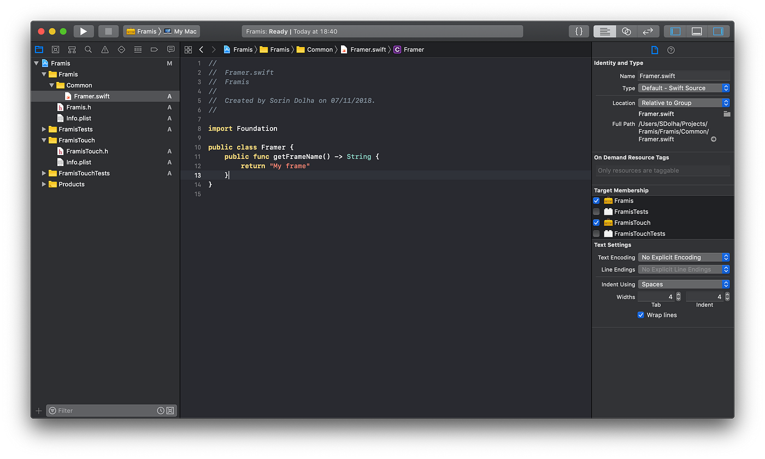Open the Find navigator with the magnifying glass

(88, 49)
